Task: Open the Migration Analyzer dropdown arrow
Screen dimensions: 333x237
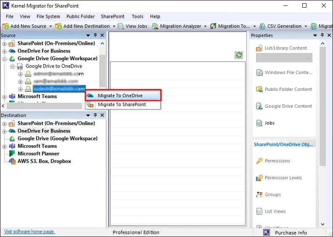Action: (205, 27)
